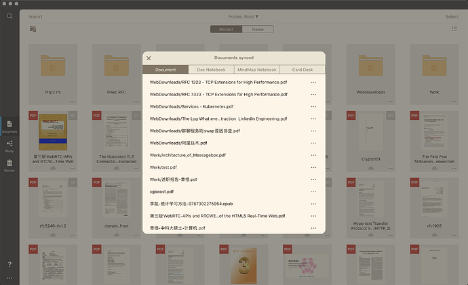Switch to Doc Notebook tab
The image size is (468, 285).
(211, 70)
